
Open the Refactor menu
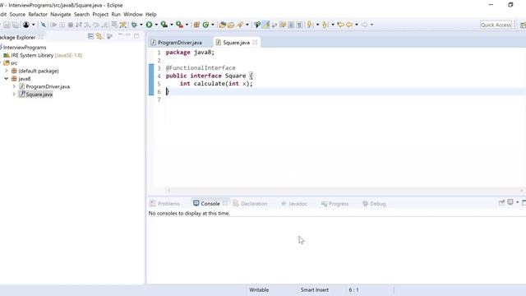[x=38, y=15]
